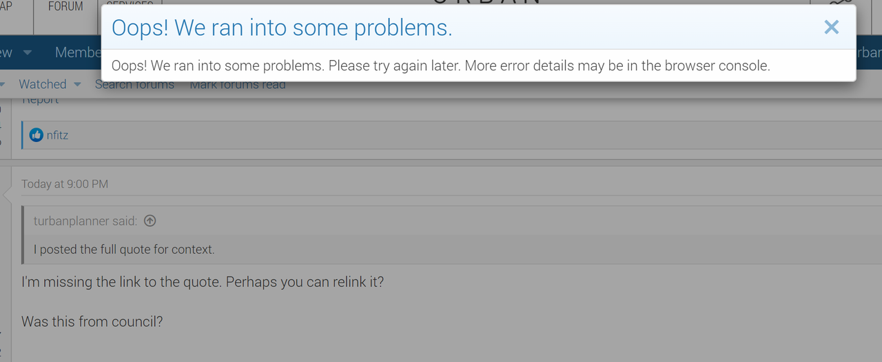Image resolution: width=882 pixels, height=362 pixels.
Task: Click the partially hidden SERVICES tab
Action: [130, 4]
